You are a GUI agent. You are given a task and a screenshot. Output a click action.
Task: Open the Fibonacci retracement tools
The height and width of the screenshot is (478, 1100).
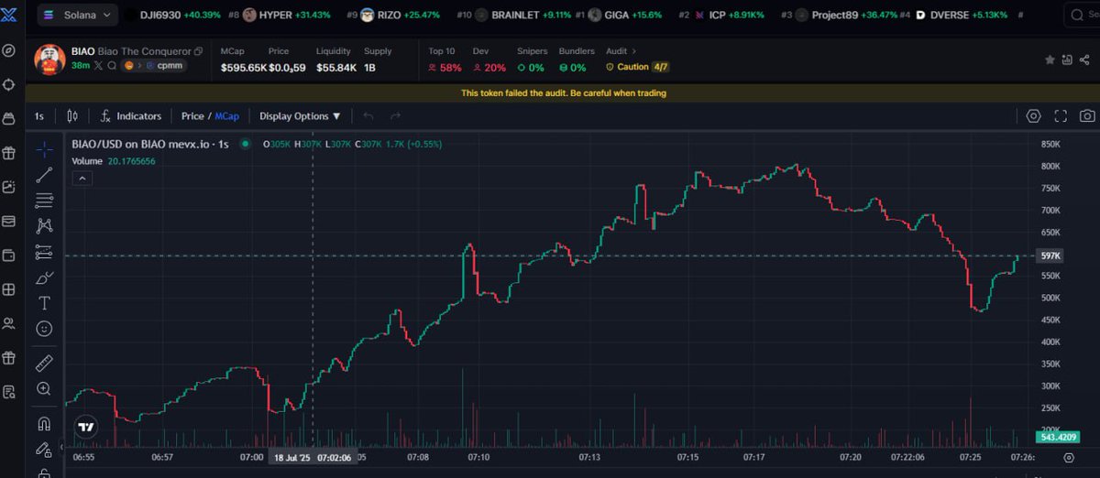44,200
